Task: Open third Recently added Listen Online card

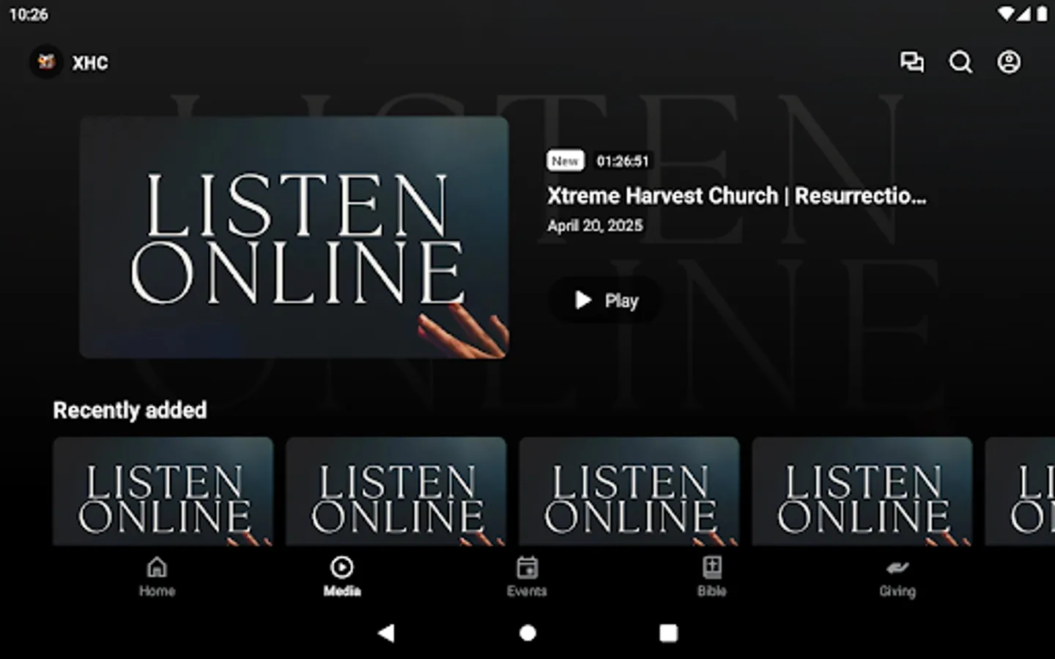Action: (629, 491)
